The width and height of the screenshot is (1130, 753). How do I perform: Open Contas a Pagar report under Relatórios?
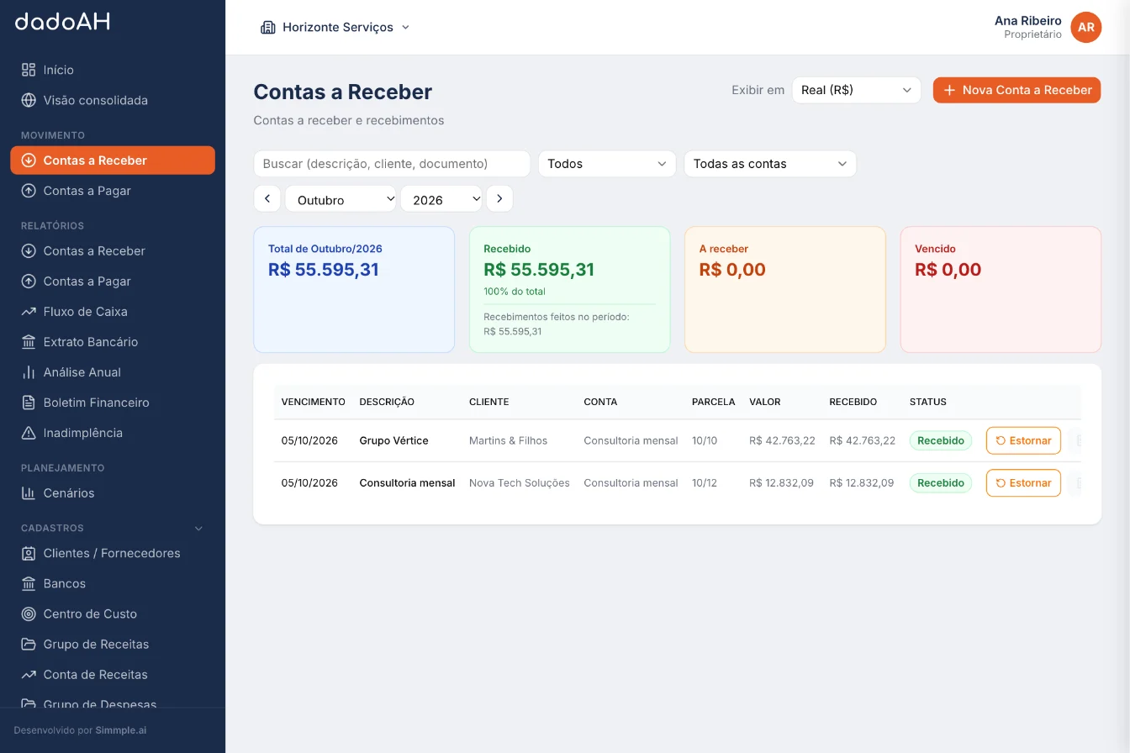pos(113,282)
